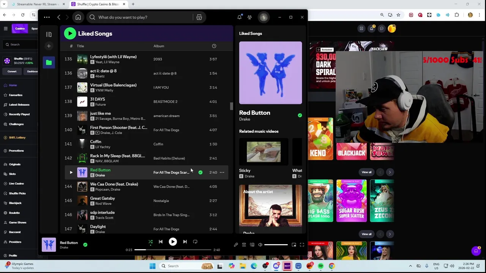This screenshot has height=273, width=486.
Task: Seek in the song progress bar
Action: (x=173, y=250)
